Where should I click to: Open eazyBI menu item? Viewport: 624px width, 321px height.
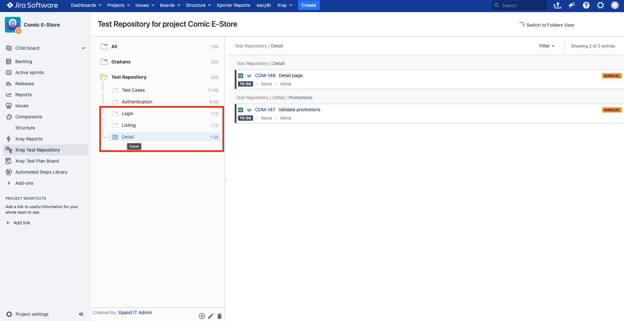[263, 5]
